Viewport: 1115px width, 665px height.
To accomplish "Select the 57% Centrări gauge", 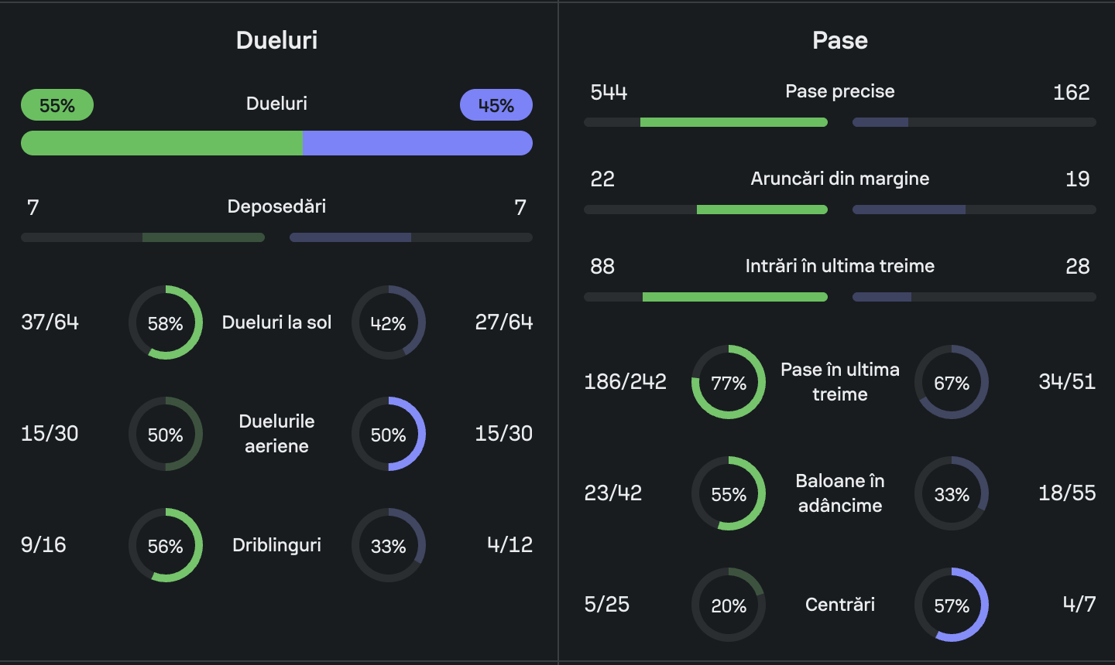I will (951, 605).
